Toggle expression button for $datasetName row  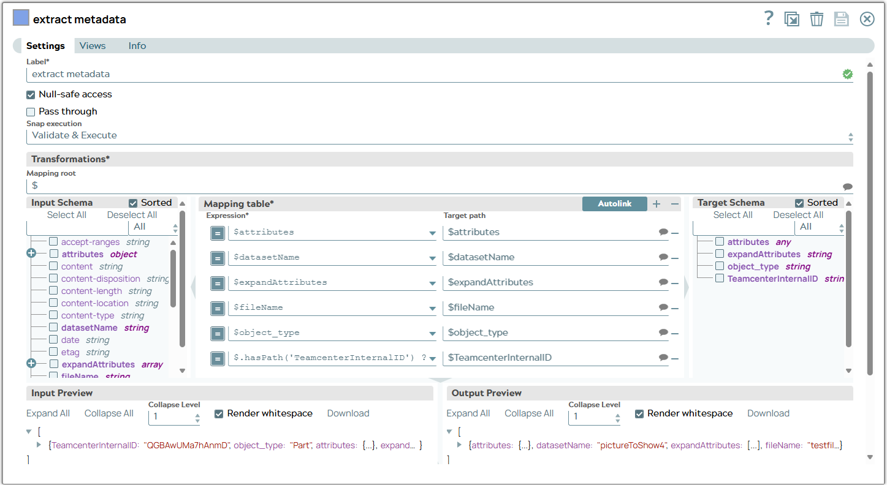tap(218, 258)
